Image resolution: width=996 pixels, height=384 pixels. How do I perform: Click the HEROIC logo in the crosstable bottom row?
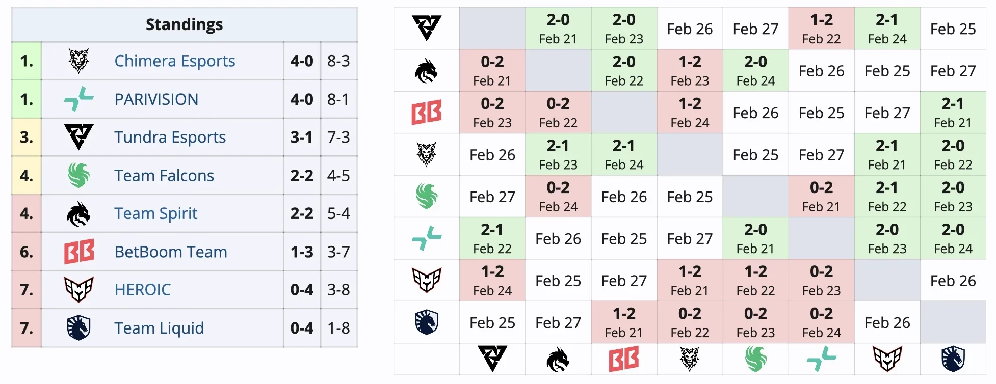(x=887, y=359)
